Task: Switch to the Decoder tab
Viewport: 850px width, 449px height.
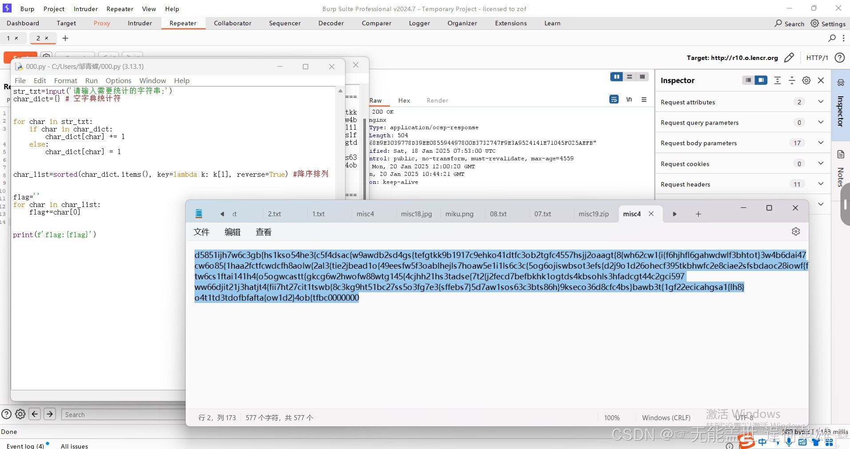Action: (331, 23)
